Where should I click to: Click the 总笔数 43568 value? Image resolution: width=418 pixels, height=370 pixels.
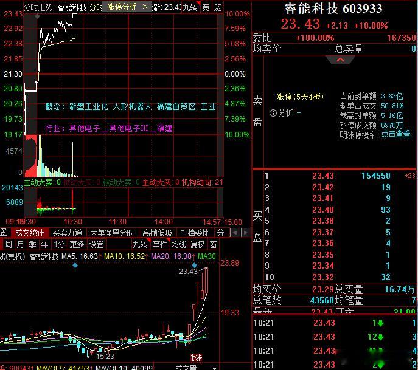click(322, 301)
